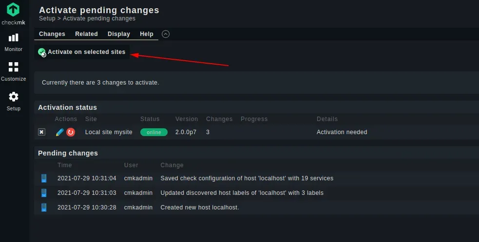Click the red restart icon for mysite
479x242 pixels.
coord(71,132)
